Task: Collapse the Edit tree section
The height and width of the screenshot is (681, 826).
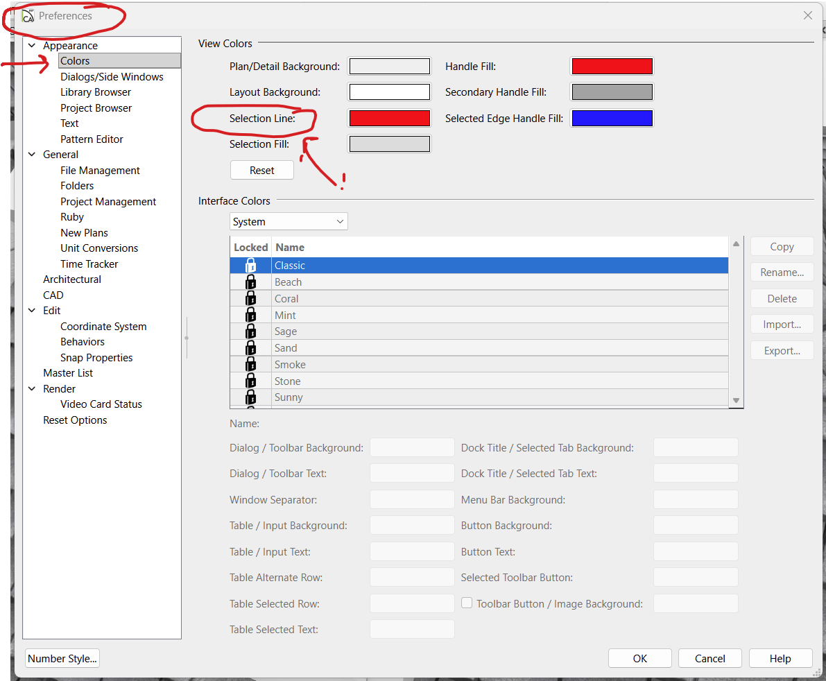Action: pyautogui.click(x=32, y=311)
